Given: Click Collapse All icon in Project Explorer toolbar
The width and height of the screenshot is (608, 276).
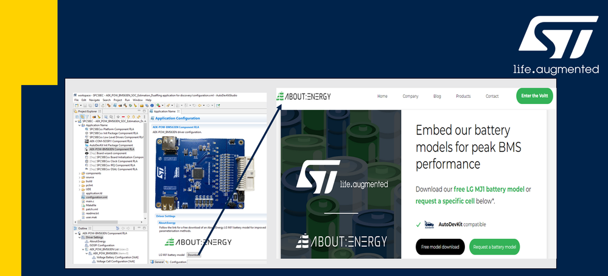Looking at the screenshot, I should 77,117.
